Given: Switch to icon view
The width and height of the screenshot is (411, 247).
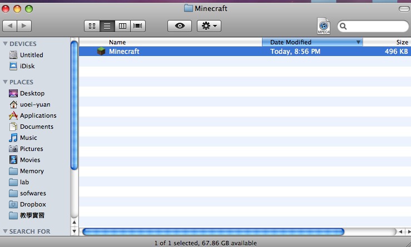Looking at the screenshot, I should 92,26.
